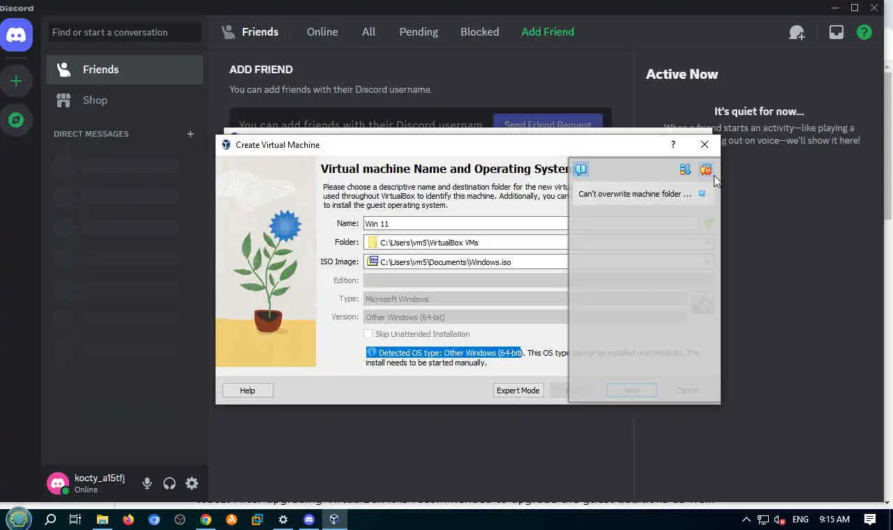Click Find or start a conversation search box
Image resolution: width=893 pixels, height=530 pixels.
[x=126, y=32]
